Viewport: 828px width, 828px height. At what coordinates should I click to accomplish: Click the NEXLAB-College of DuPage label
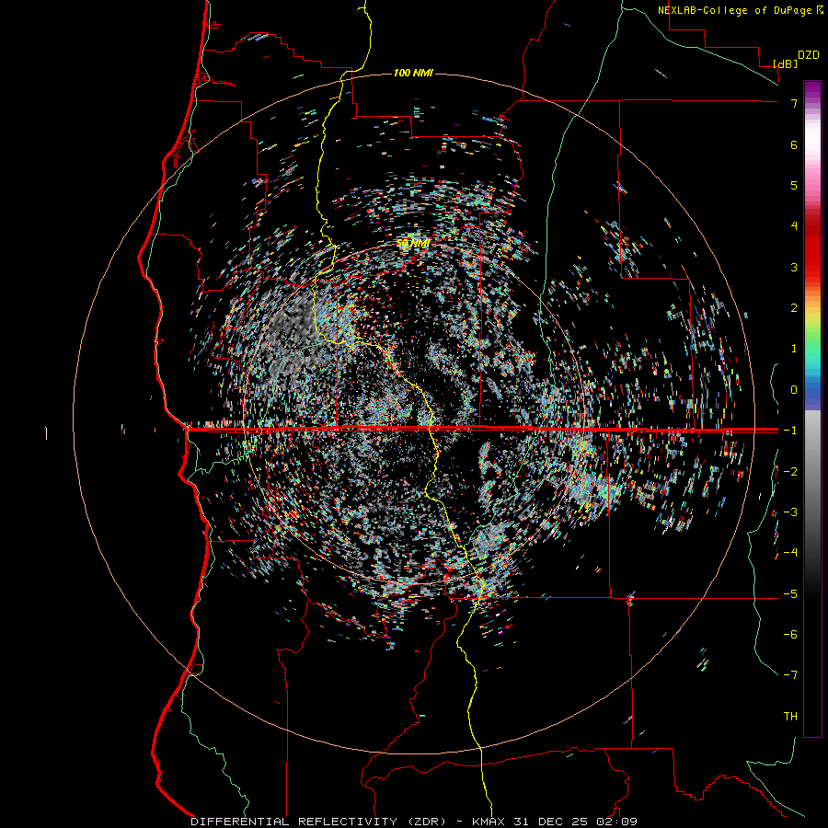coord(734,10)
